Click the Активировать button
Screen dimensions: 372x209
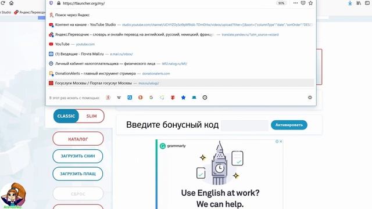(289, 125)
